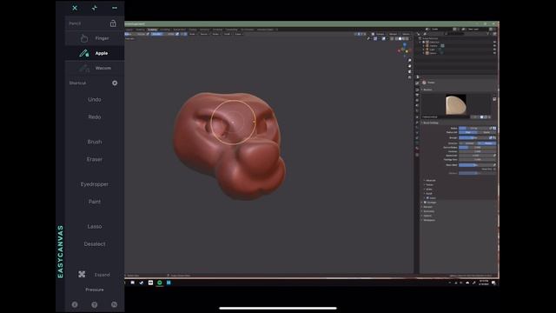This screenshot has height=313, width=556.
Task: Switch to the UV Editing workspace tab
Action: point(165,30)
